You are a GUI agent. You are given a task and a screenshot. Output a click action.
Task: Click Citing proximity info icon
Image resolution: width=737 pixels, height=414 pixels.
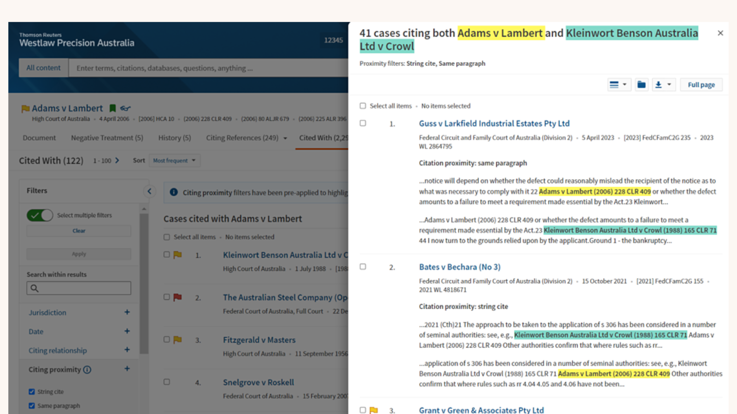87,369
